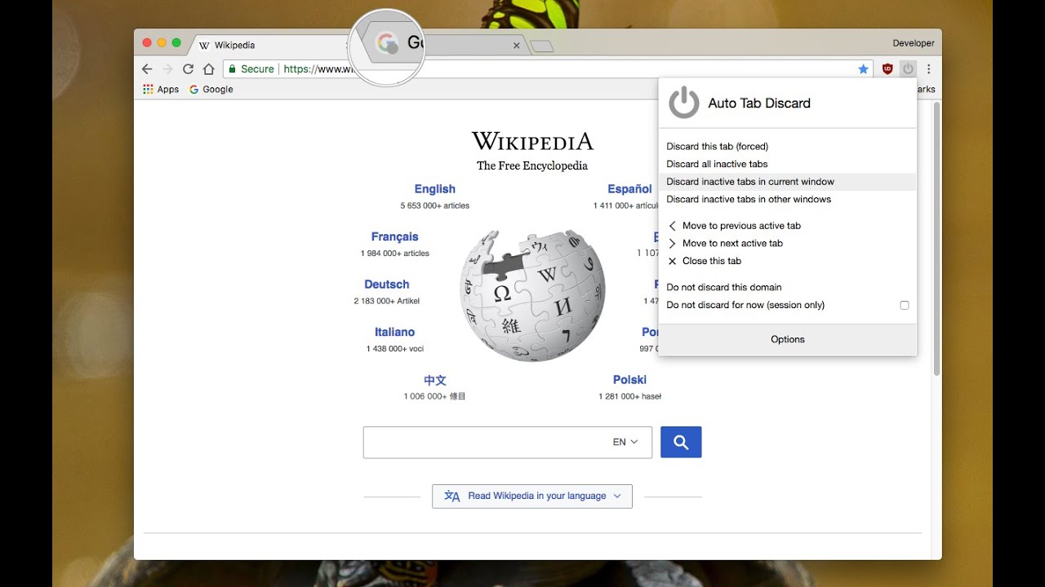
Task: Open the Español Wikipedia link
Action: coord(629,189)
